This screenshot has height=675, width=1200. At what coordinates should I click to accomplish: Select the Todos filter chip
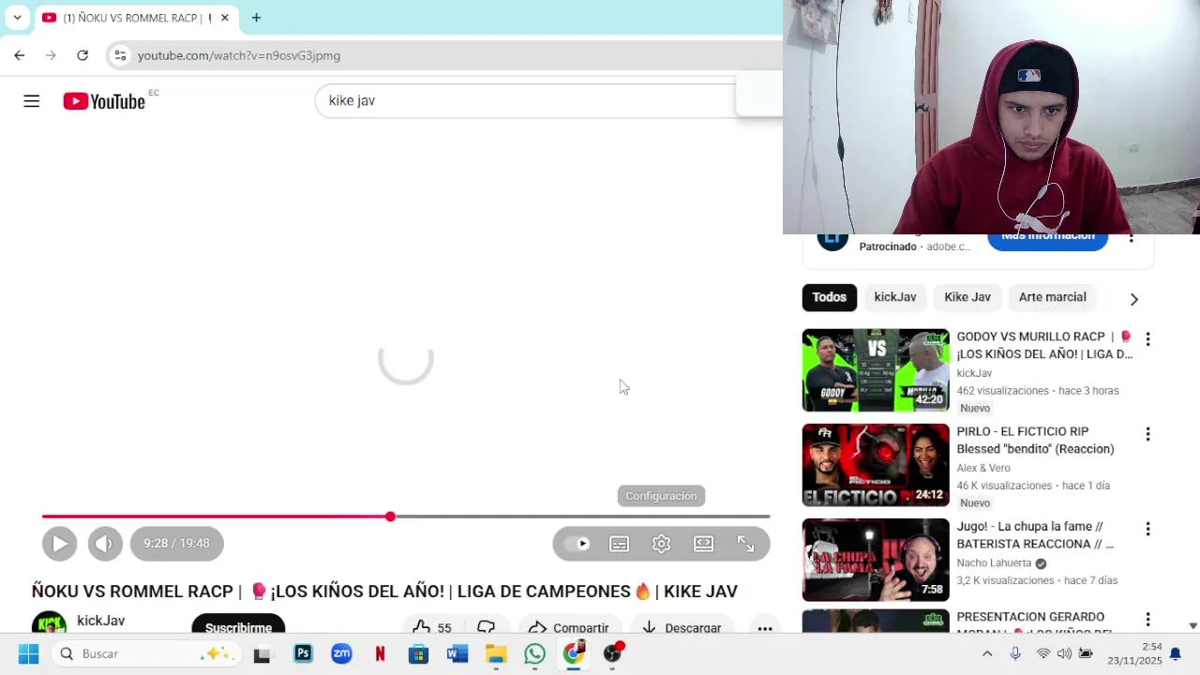(829, 297)
